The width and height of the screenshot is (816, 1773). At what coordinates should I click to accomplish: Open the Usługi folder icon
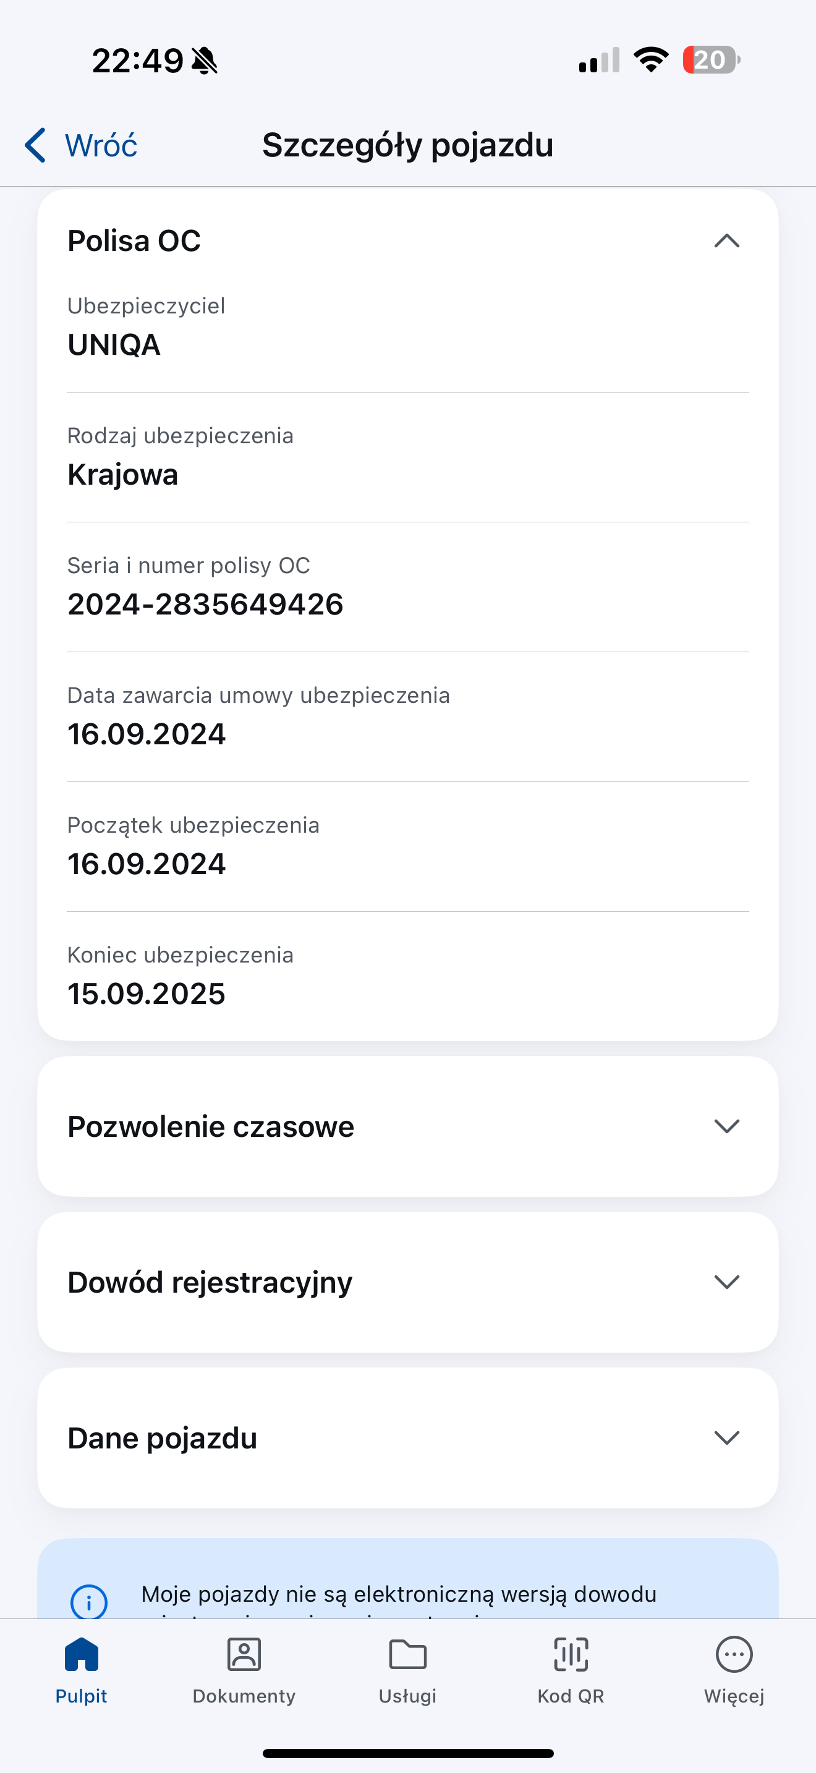[408, 1654]
